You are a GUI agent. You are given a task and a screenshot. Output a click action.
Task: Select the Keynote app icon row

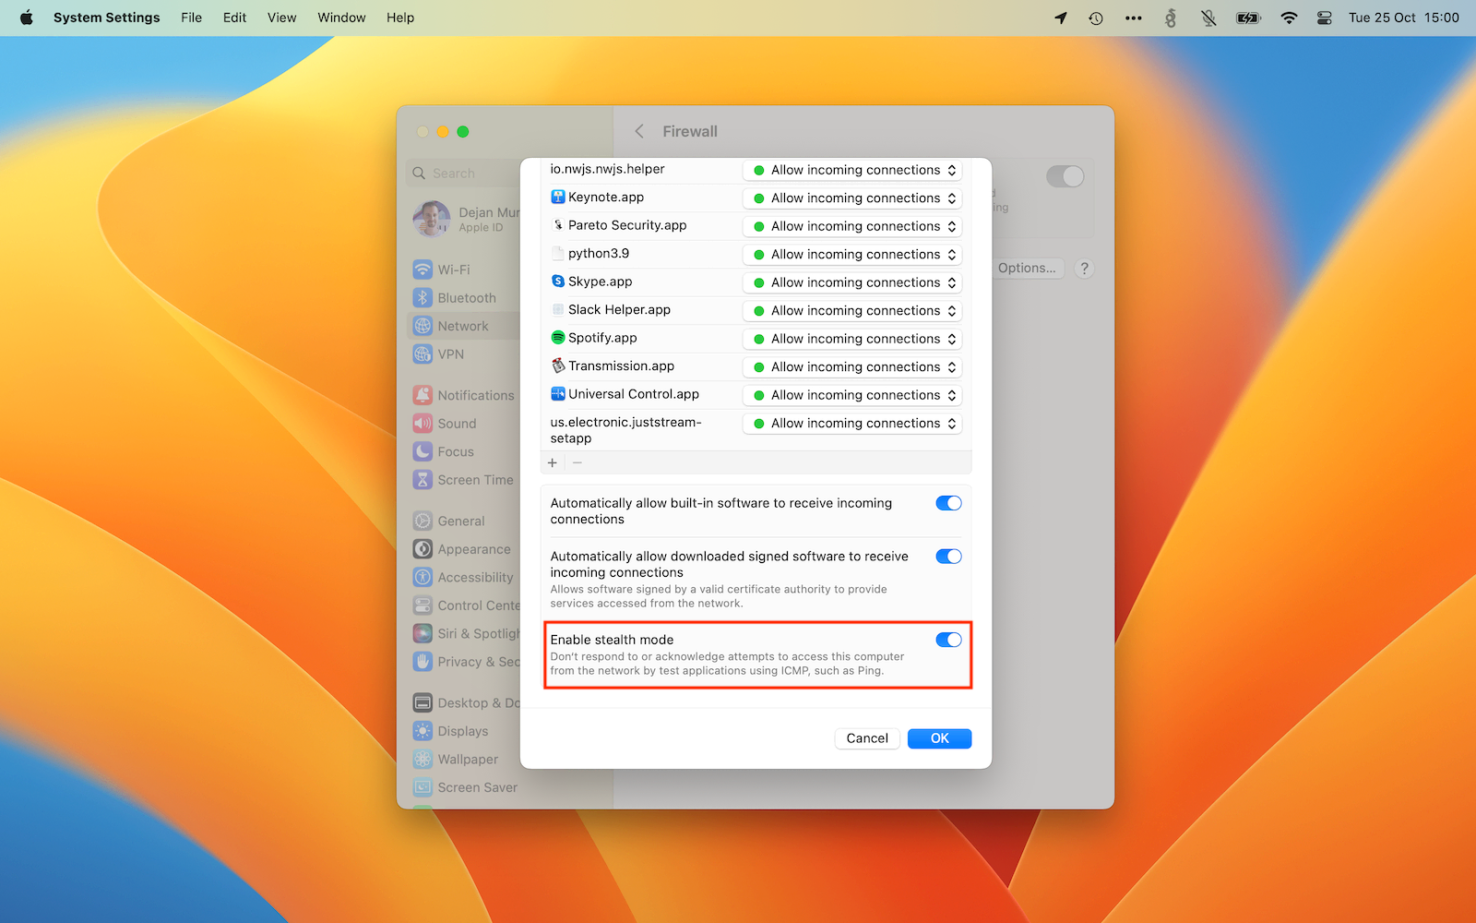pyautogui.click(x=557, y=198)
